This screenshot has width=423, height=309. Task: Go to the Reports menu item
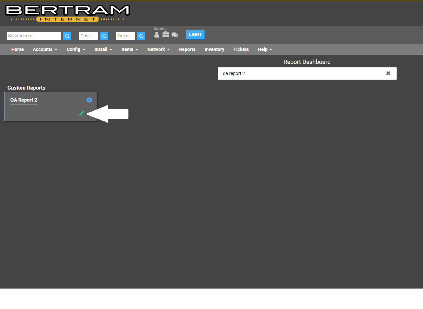187,49
